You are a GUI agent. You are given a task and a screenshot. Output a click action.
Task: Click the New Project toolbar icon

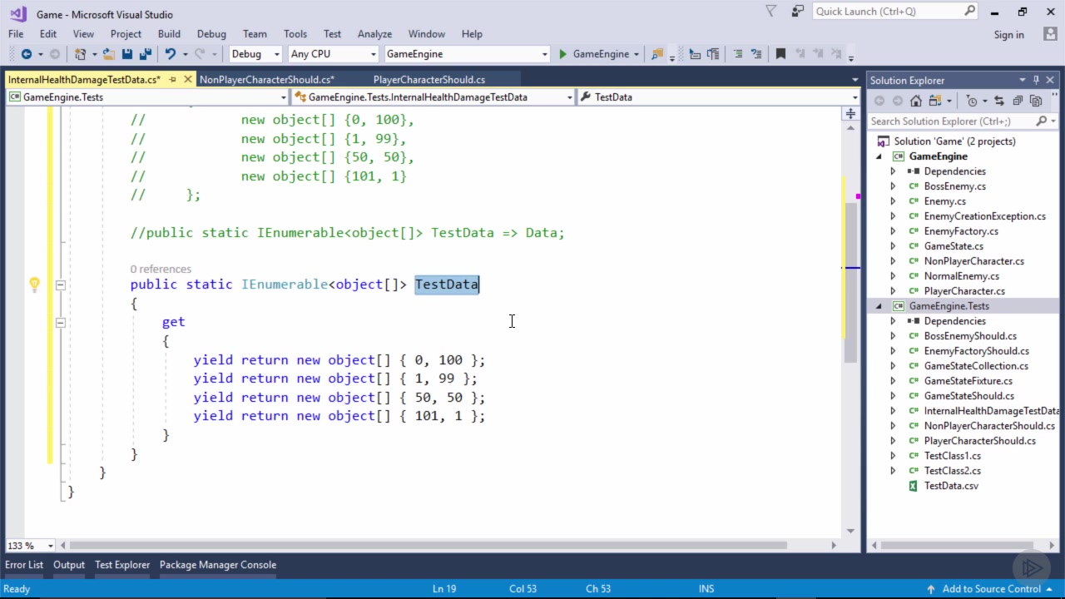pyautogui.click(x=81, y=54)
